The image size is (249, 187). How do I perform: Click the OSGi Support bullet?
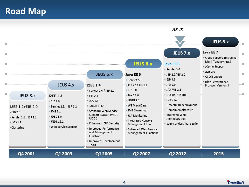coord(213,77)
